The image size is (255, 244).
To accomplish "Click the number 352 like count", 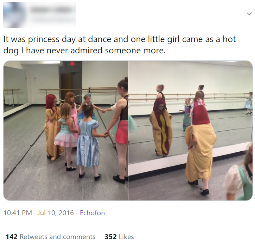I will tap(110, 237).
